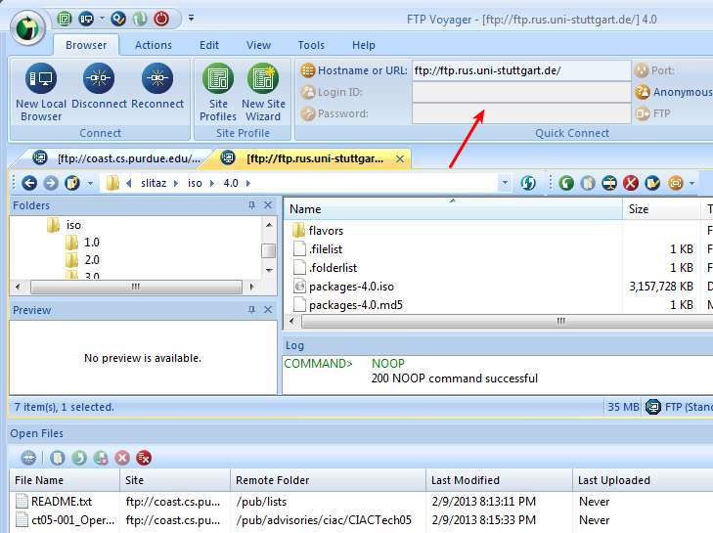Click the blue checkmark quick-access icon
This screenshot has width=713, height=533.
click(118, 19)
